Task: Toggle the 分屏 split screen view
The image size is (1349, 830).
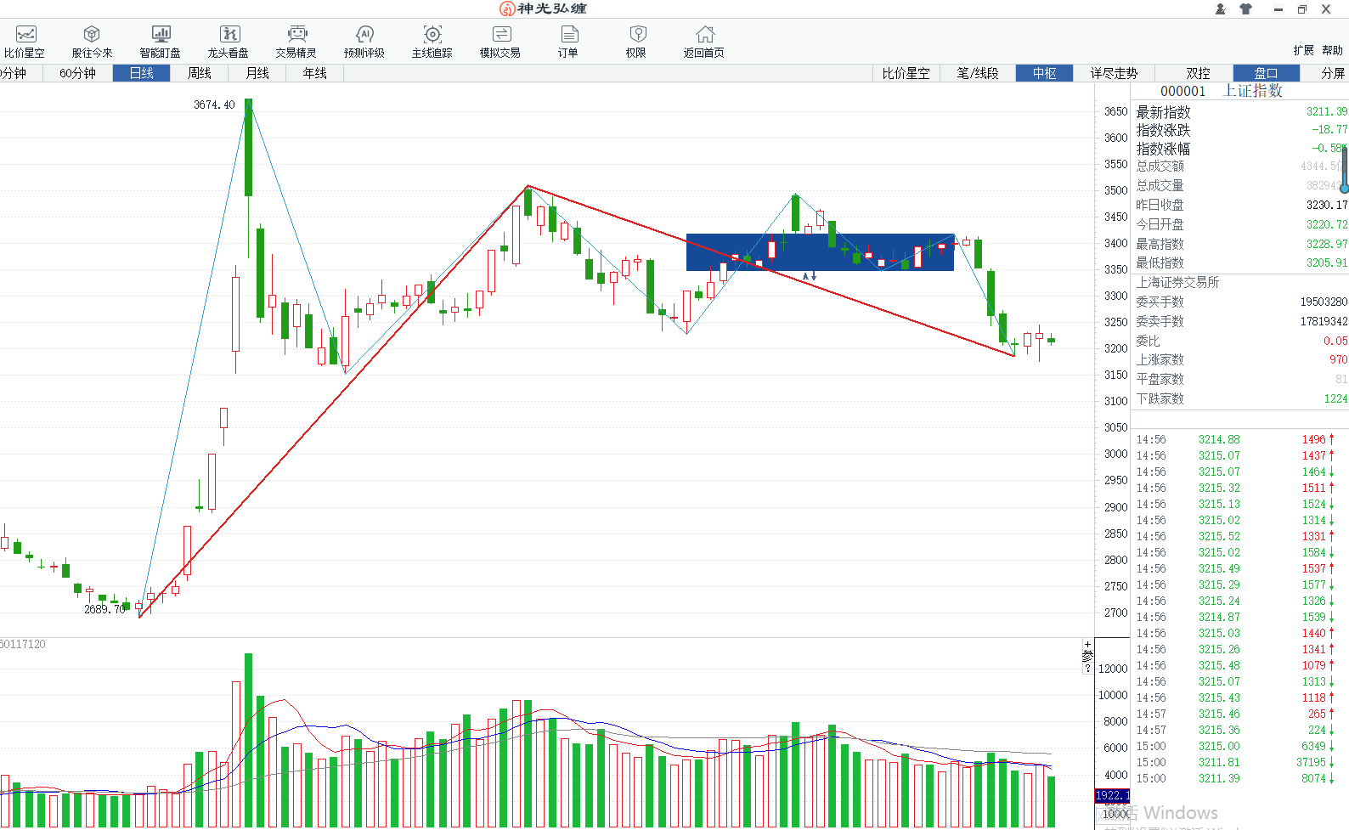Action: 1332,73
